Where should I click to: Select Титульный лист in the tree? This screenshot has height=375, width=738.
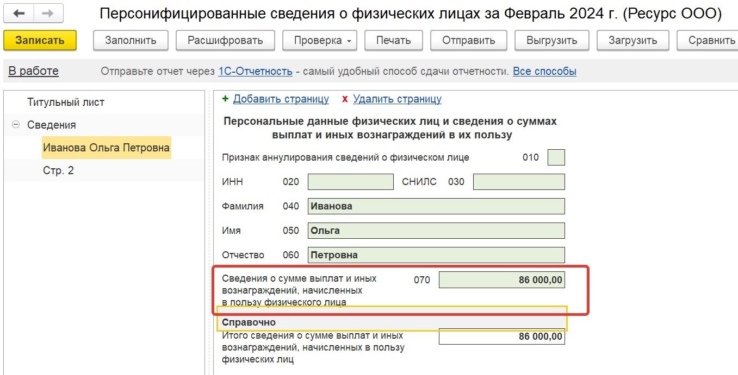[x=66, y=102]
